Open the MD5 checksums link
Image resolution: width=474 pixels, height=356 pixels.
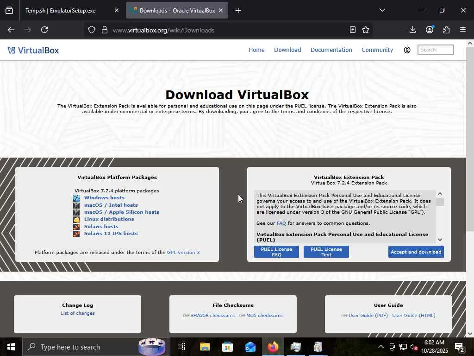tap(264, 315)
